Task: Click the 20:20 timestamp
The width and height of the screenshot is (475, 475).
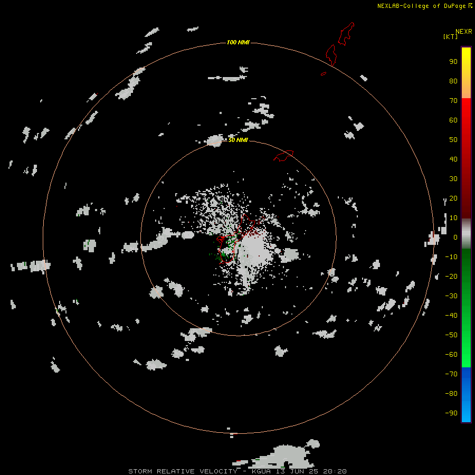Action: tap(335, 471)
